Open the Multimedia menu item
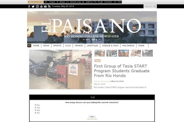The height and width of the screenshot is (122, 184). pyautogui.click(x=128, y=46)
